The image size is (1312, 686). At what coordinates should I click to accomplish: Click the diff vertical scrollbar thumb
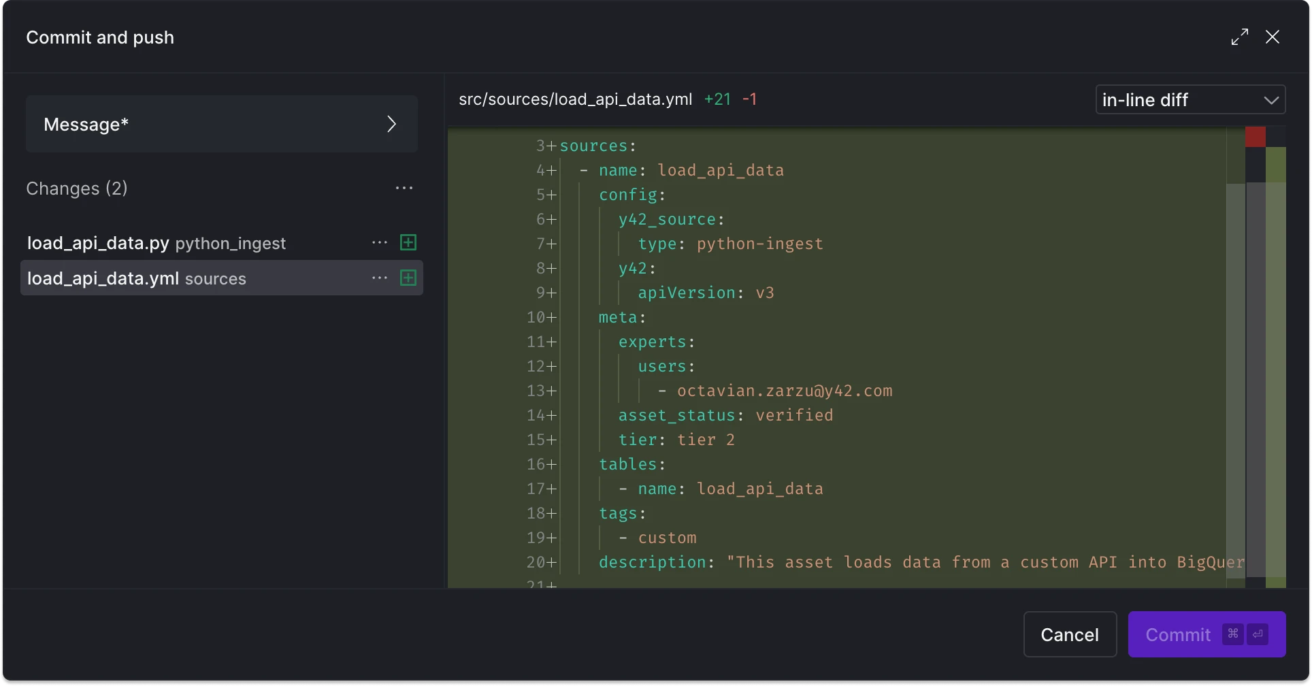pos(1235,381)
